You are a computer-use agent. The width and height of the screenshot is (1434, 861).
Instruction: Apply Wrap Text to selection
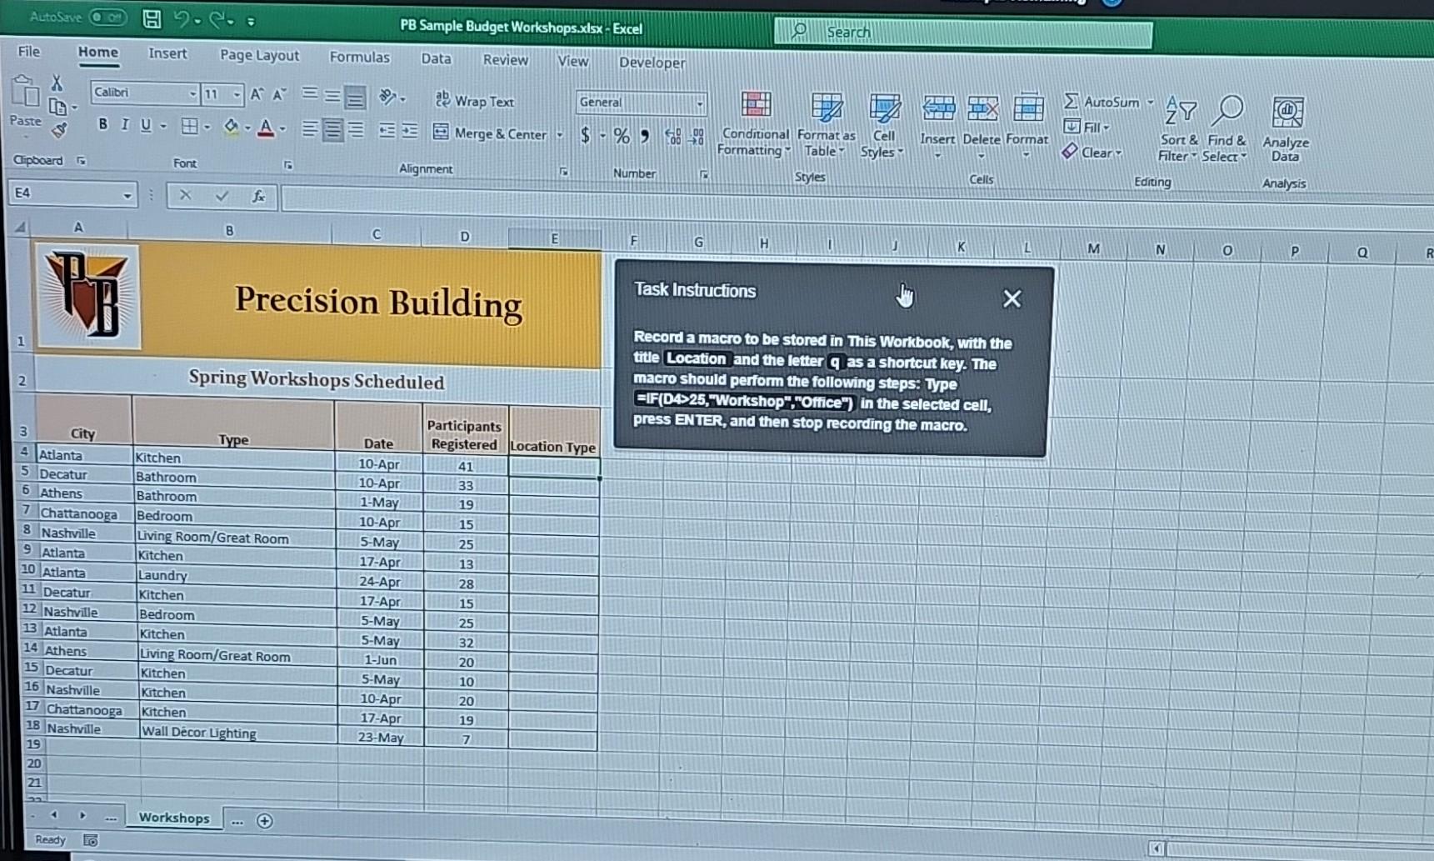475,100
